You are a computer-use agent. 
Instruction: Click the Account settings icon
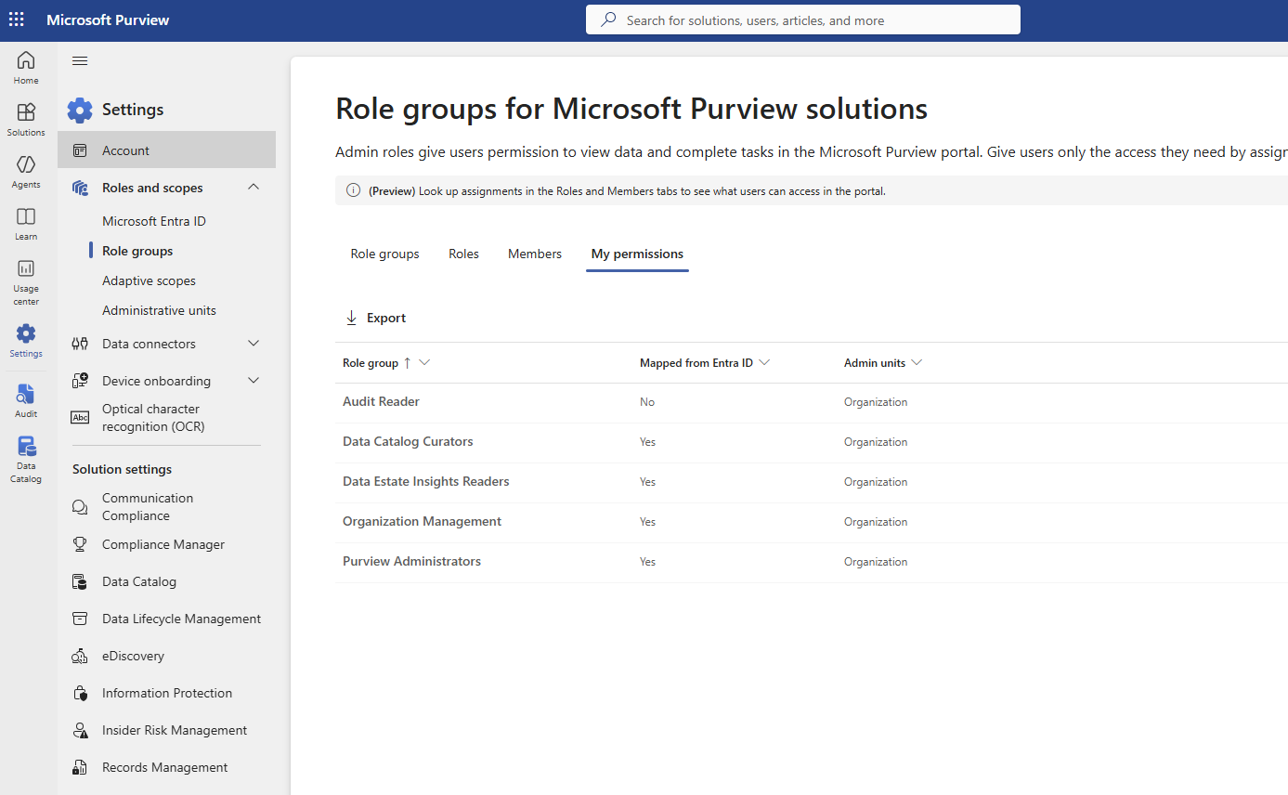point(80,150)
